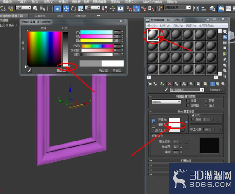
Task: Click Show Shaded Material in Viewport icon
Action: click(205, 84)
